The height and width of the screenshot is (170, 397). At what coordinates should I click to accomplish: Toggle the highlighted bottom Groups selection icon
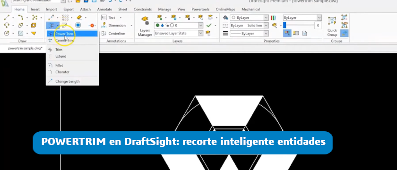(345, 33)
